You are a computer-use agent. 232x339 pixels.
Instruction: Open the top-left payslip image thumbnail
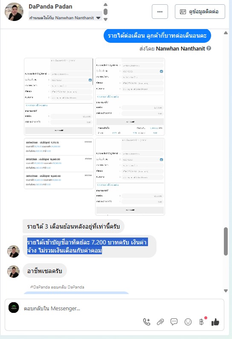coord(58,96)
